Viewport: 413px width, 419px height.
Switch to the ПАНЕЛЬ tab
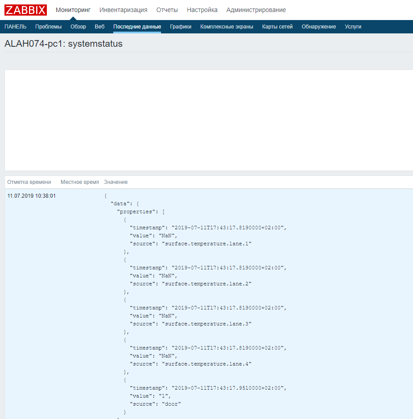15,26
